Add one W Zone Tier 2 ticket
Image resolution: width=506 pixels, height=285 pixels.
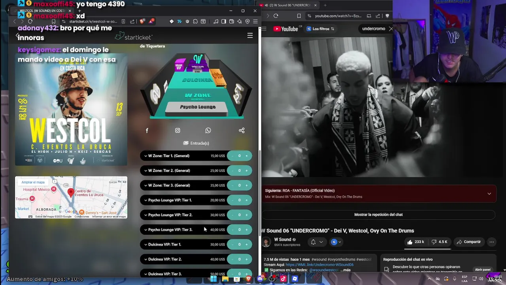click(247, 171)
